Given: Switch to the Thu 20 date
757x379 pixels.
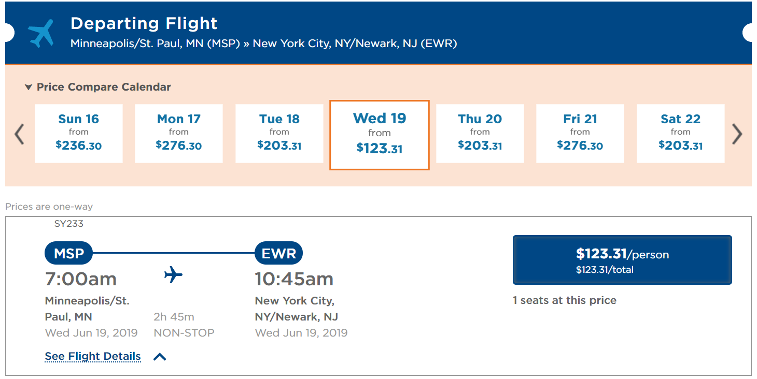Looking at the screenshot, I should click(x=480, y=134).
